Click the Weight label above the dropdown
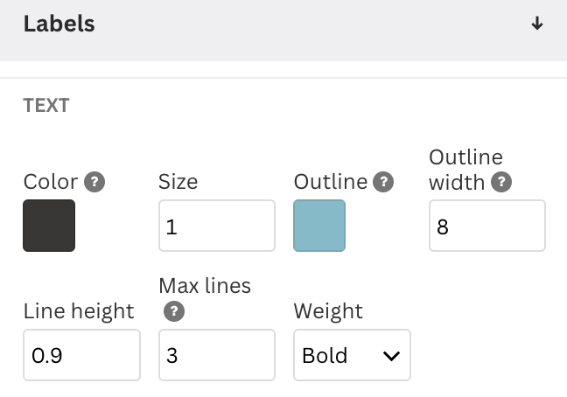Viewport: 567px width, 397px height. (328, 310)
